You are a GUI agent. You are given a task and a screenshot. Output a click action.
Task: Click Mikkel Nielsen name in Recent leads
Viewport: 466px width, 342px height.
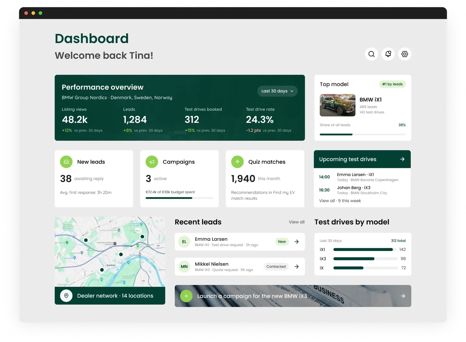click(212, 264)
